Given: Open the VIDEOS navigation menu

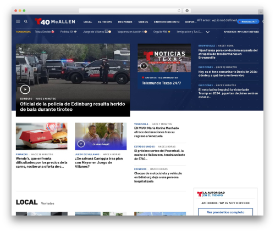Looking at the screenshot, I should pyautogui.click(x=143, y=22).
